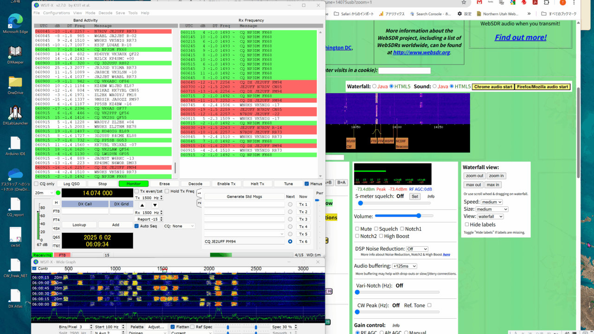Open Microsoft Edge desktop shortcut

[x=15, y=24]
